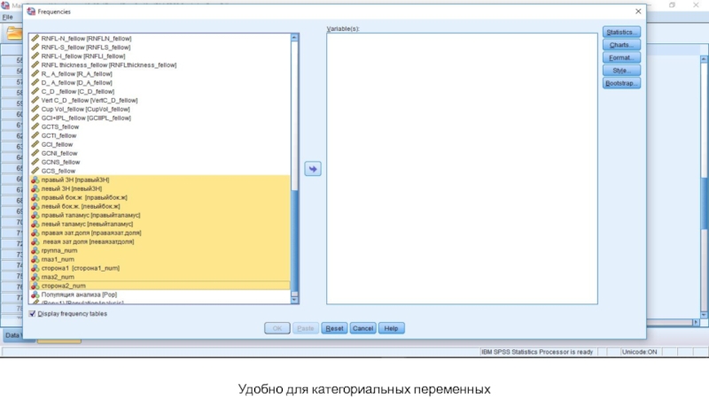Screen dimensions: 709x398
Task: Click the nominal icon beside левый ЗН
Action: click(x=35, y=188)
